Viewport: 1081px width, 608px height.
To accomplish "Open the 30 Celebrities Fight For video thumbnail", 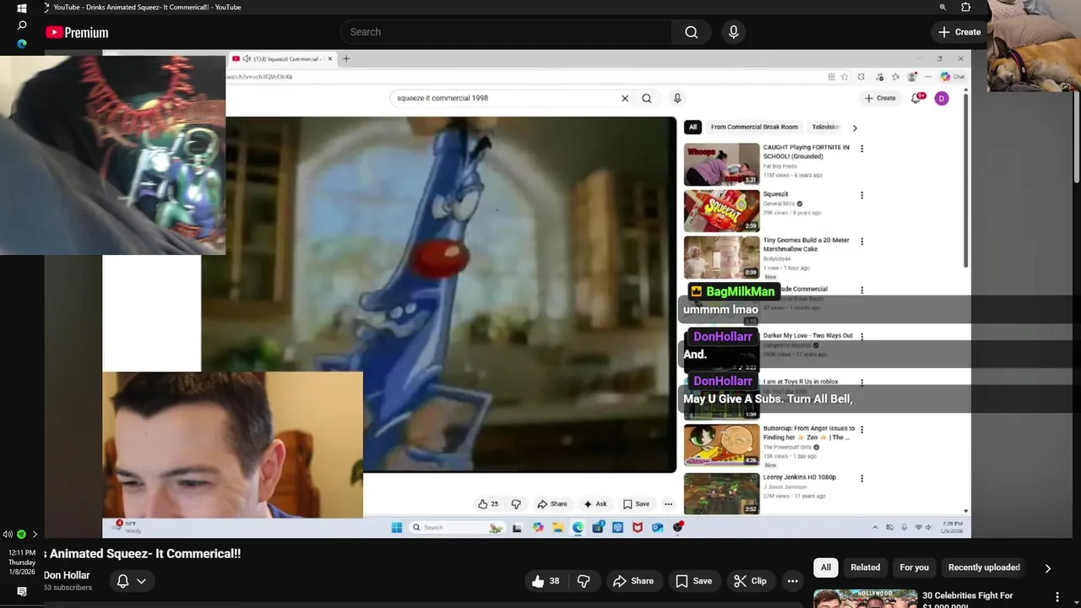I will click(x=865, y=599).
